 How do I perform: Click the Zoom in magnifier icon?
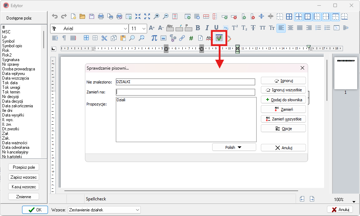point(156,16)
